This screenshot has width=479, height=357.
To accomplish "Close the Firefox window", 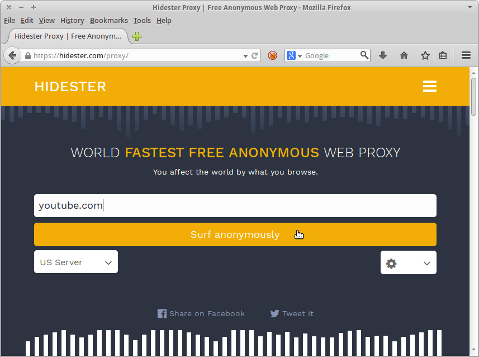I will tap(9, 7).
